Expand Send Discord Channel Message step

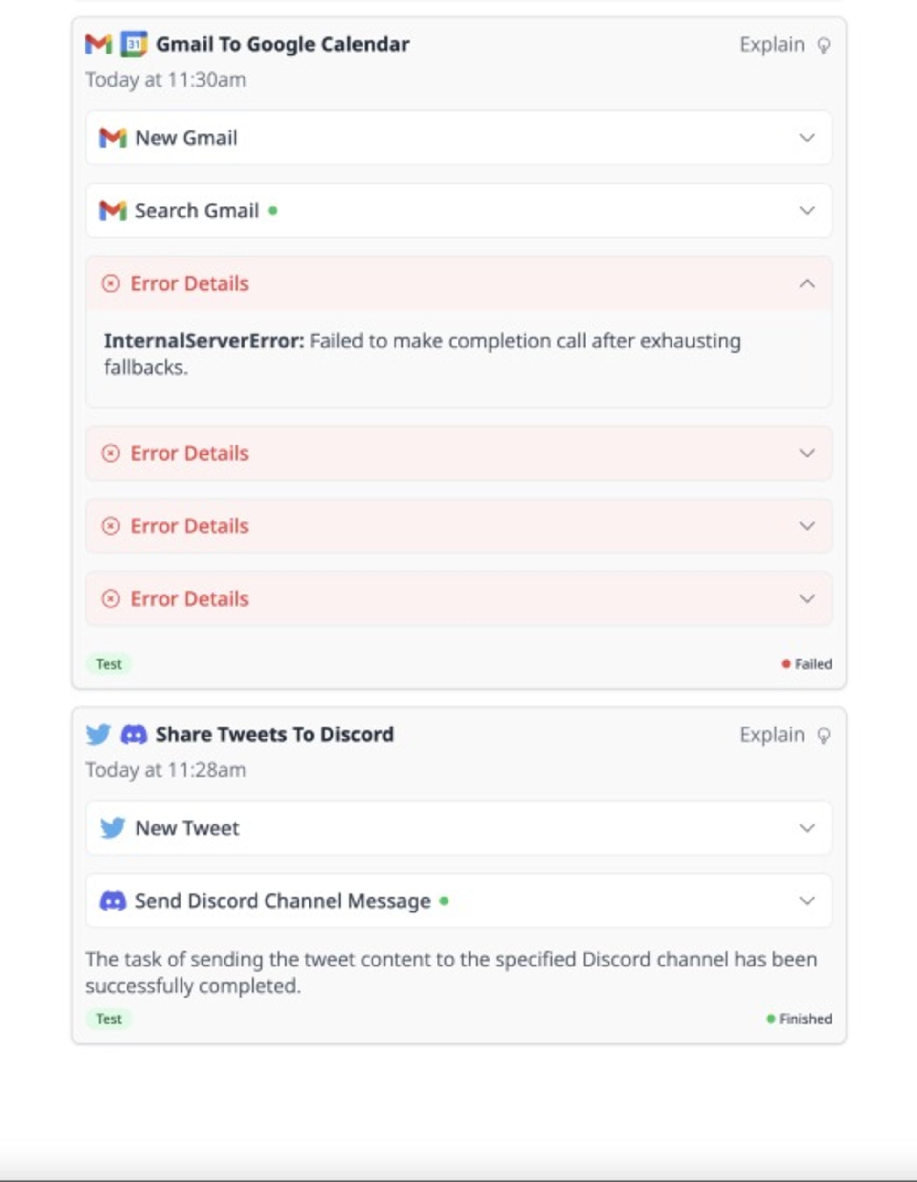click(807, 901)
